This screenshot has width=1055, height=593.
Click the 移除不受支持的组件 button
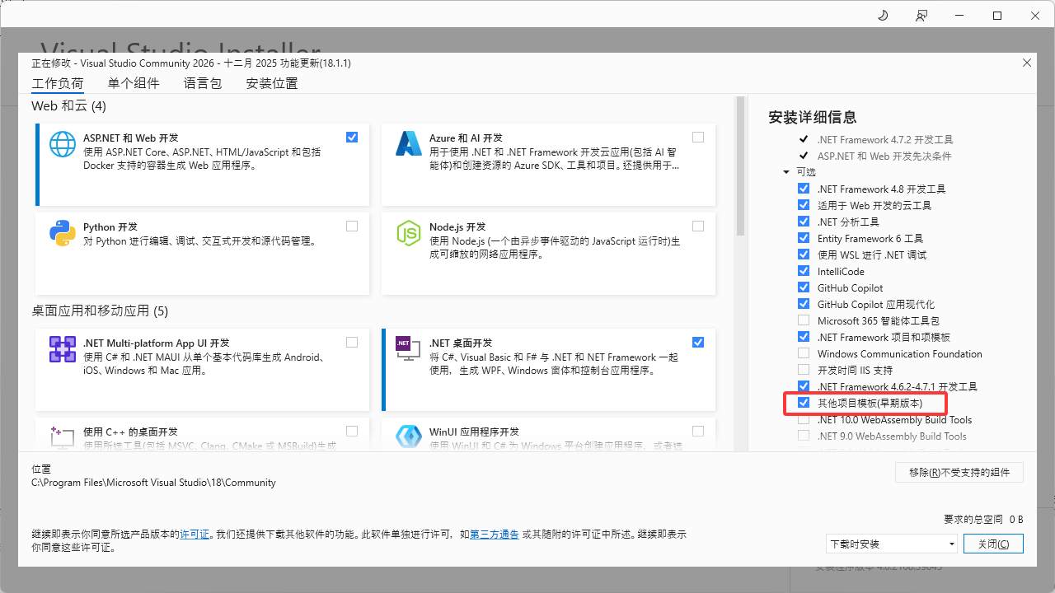959,472
